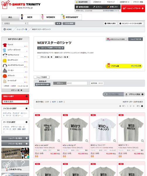
Task: Show 40件 per page
Action: click(x=54, y=102)
